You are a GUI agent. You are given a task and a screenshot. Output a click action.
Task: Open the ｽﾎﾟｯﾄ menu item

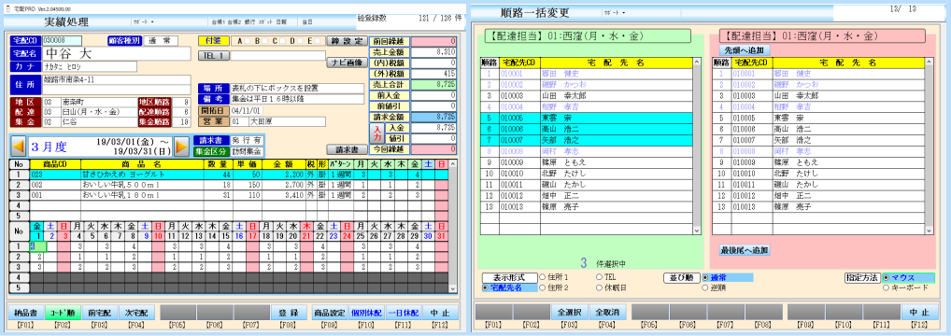coord(265,21)
